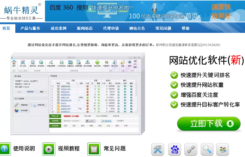
Task: Open the 使用说明 text link
Action: [x=24, y=149]
